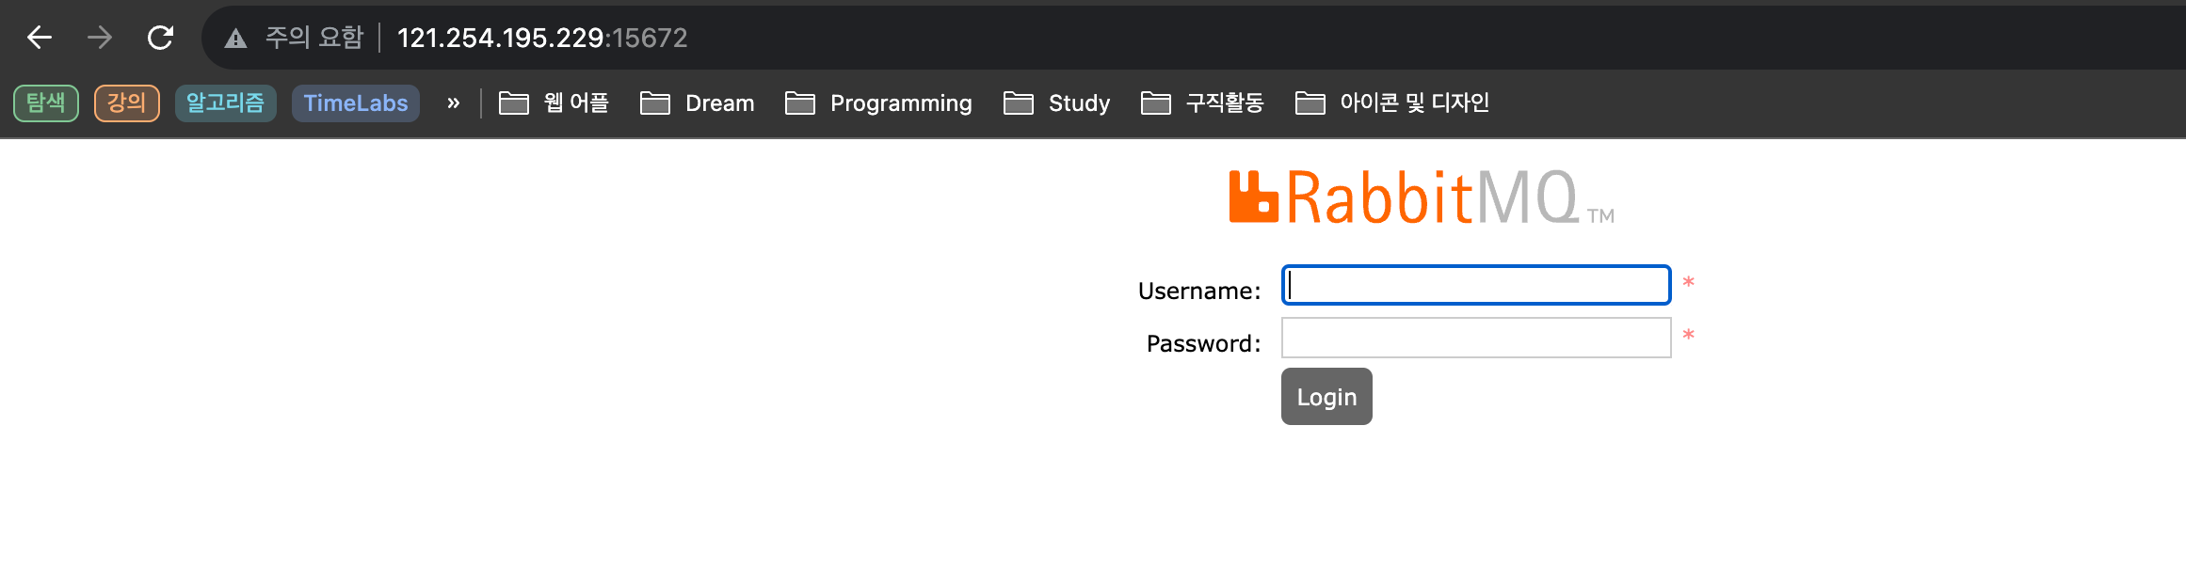This screenshot has width=2186, height=568.
Task: Open the 구직활동 bookmark folder
Action: pyautogui.click(x=1202, y=103)
